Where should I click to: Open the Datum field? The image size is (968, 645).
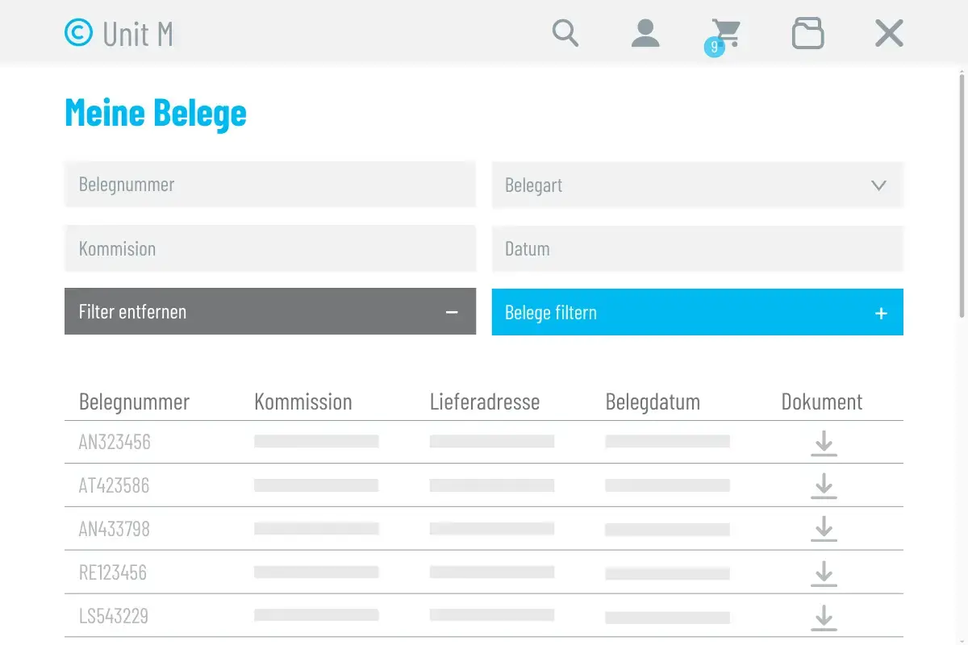(x=698, y=248)
